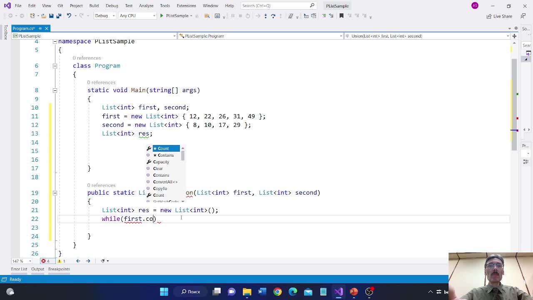
Task: Click the bookmark toggle icon
Action: click(x=341, y=16)
